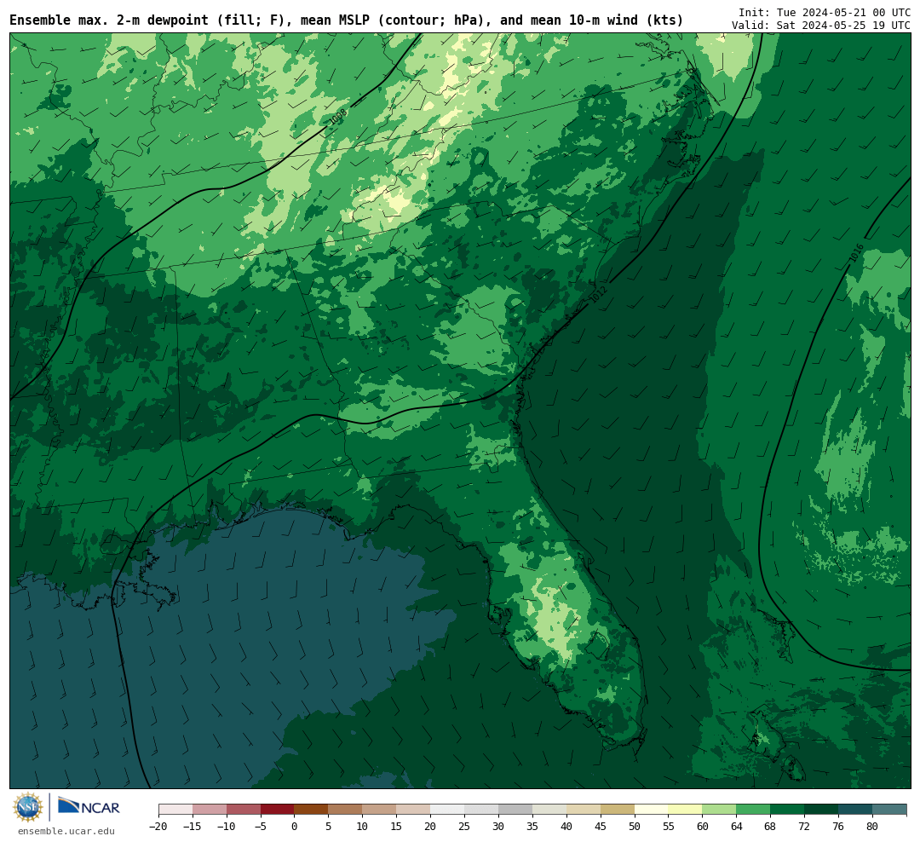Click the dark teal swatch (76 to 80)
Image resolution: width=920 pixels, height=842 pixels.
pos(855,810)
